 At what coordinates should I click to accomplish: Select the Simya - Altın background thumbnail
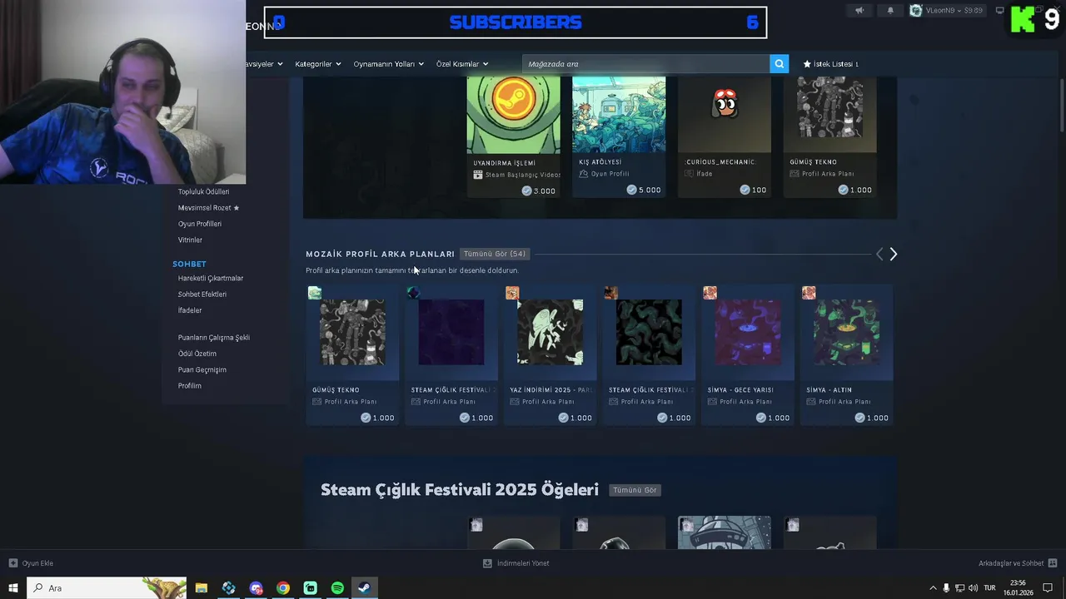(846, 332)
